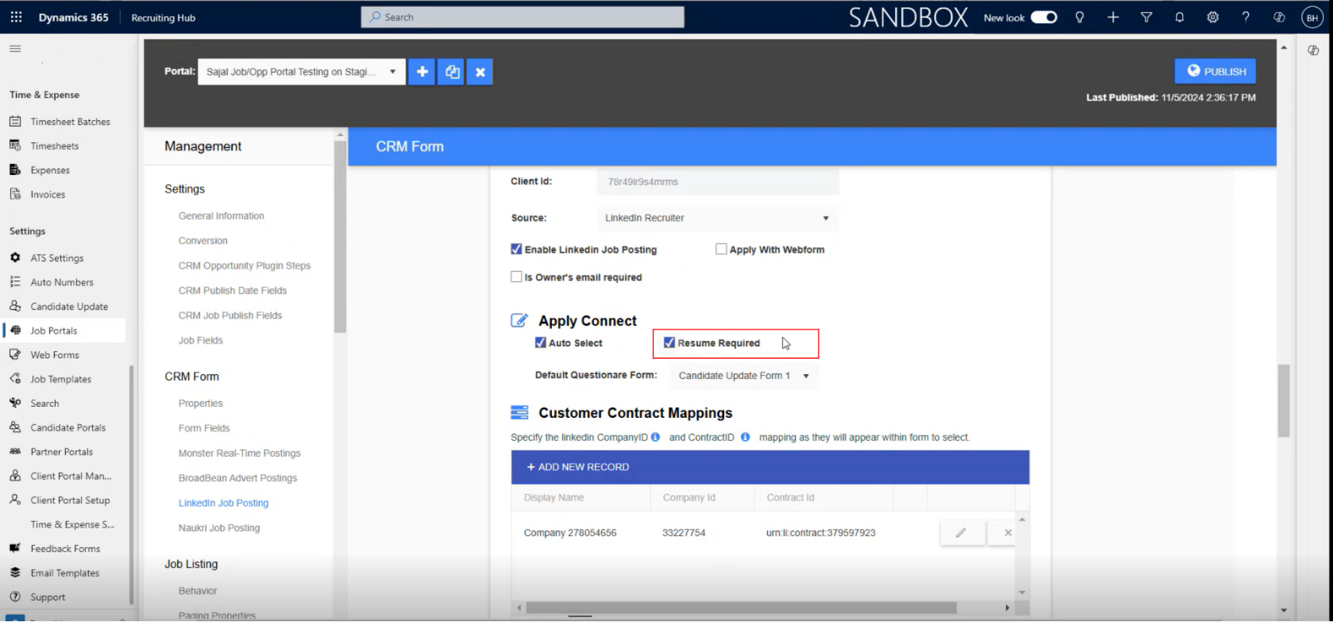Viewport: 1333px width, 624px height.
Task: Click Contract Id column header
Action: 790,498
